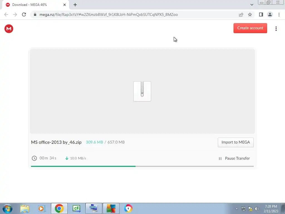The height and width of the screenshot is (214, 285).
Task: Click the clock time-remaining icon
Action: (x=34, y=158)
